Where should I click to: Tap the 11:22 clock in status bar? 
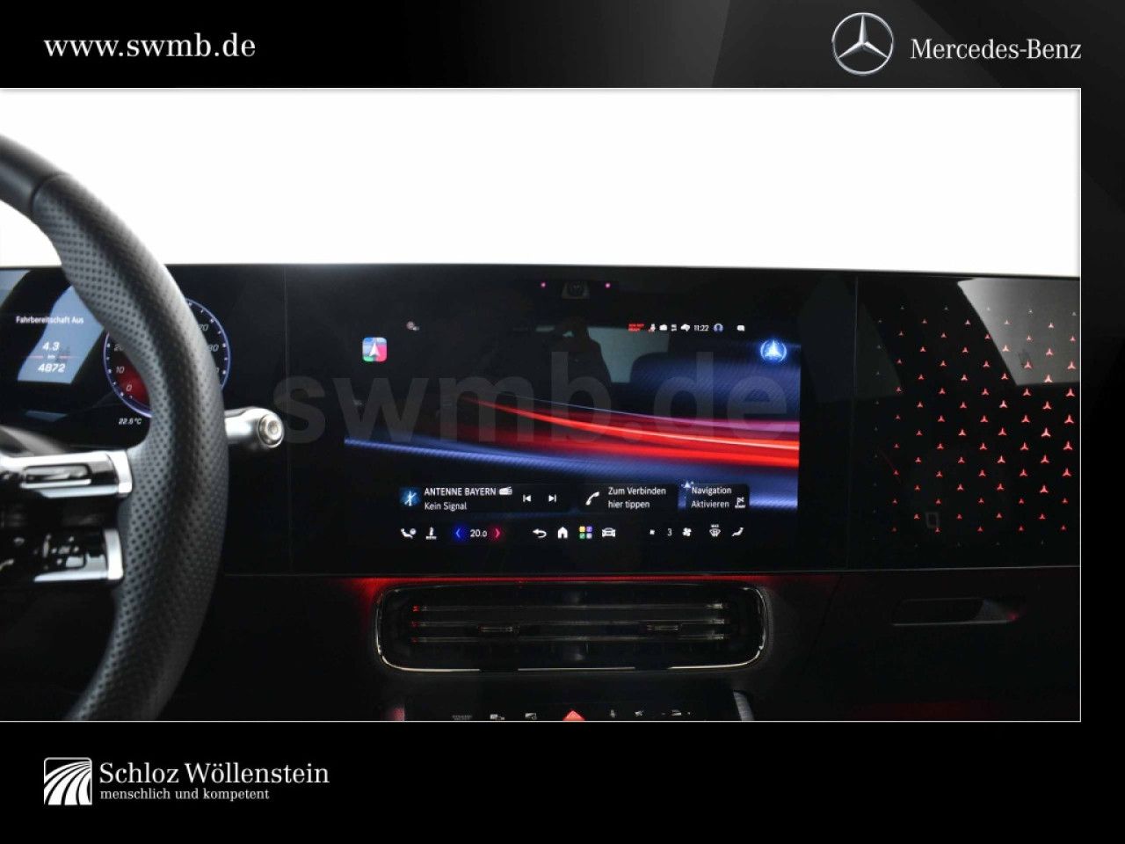tap(700, 328)
